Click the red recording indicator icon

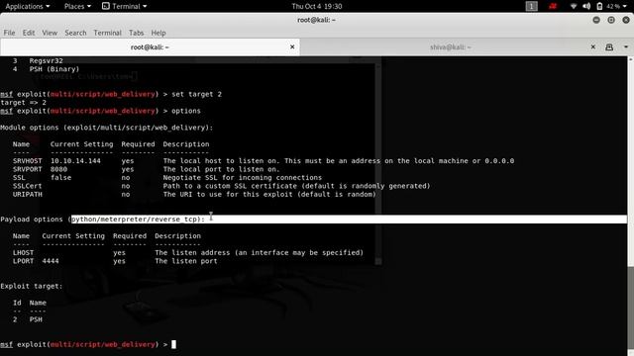[x=553, y=6]
